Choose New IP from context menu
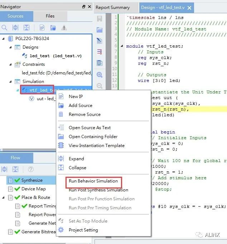 tap(103, 97)
